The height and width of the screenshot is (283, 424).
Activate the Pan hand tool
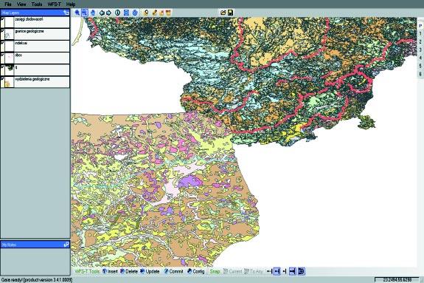point(93,13)
